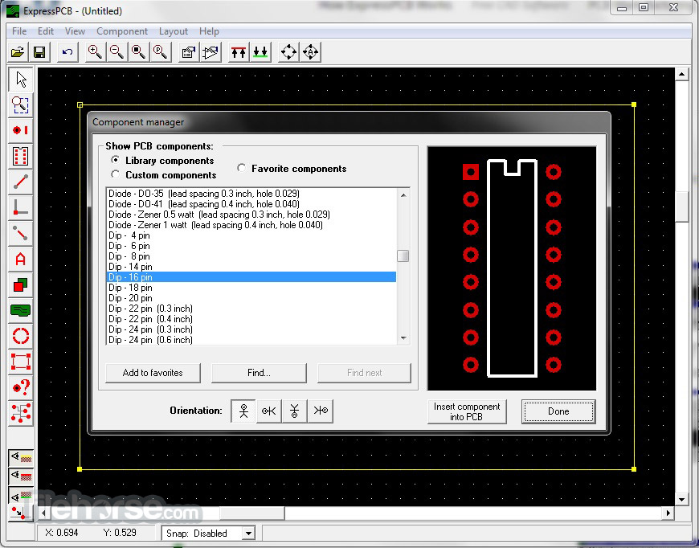This screenshot has width=699, height=548.
Task: Open the Edit menu
Action: pyautogui.click(x=46, y=31)
